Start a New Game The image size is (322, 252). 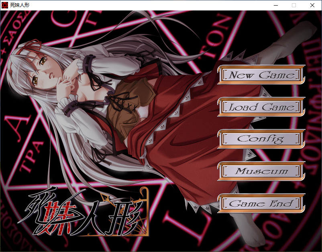coord(261,75)
